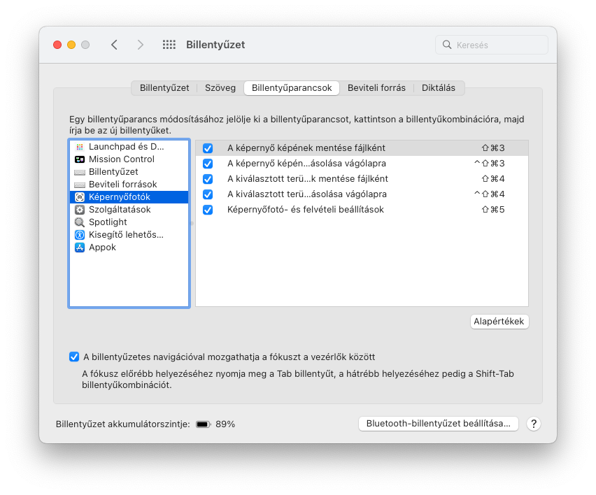This screenshot has height=495, width=596.
Task: Click the ⇧⌘5 shortcut key combination
Action: click(x=493, y=209)
